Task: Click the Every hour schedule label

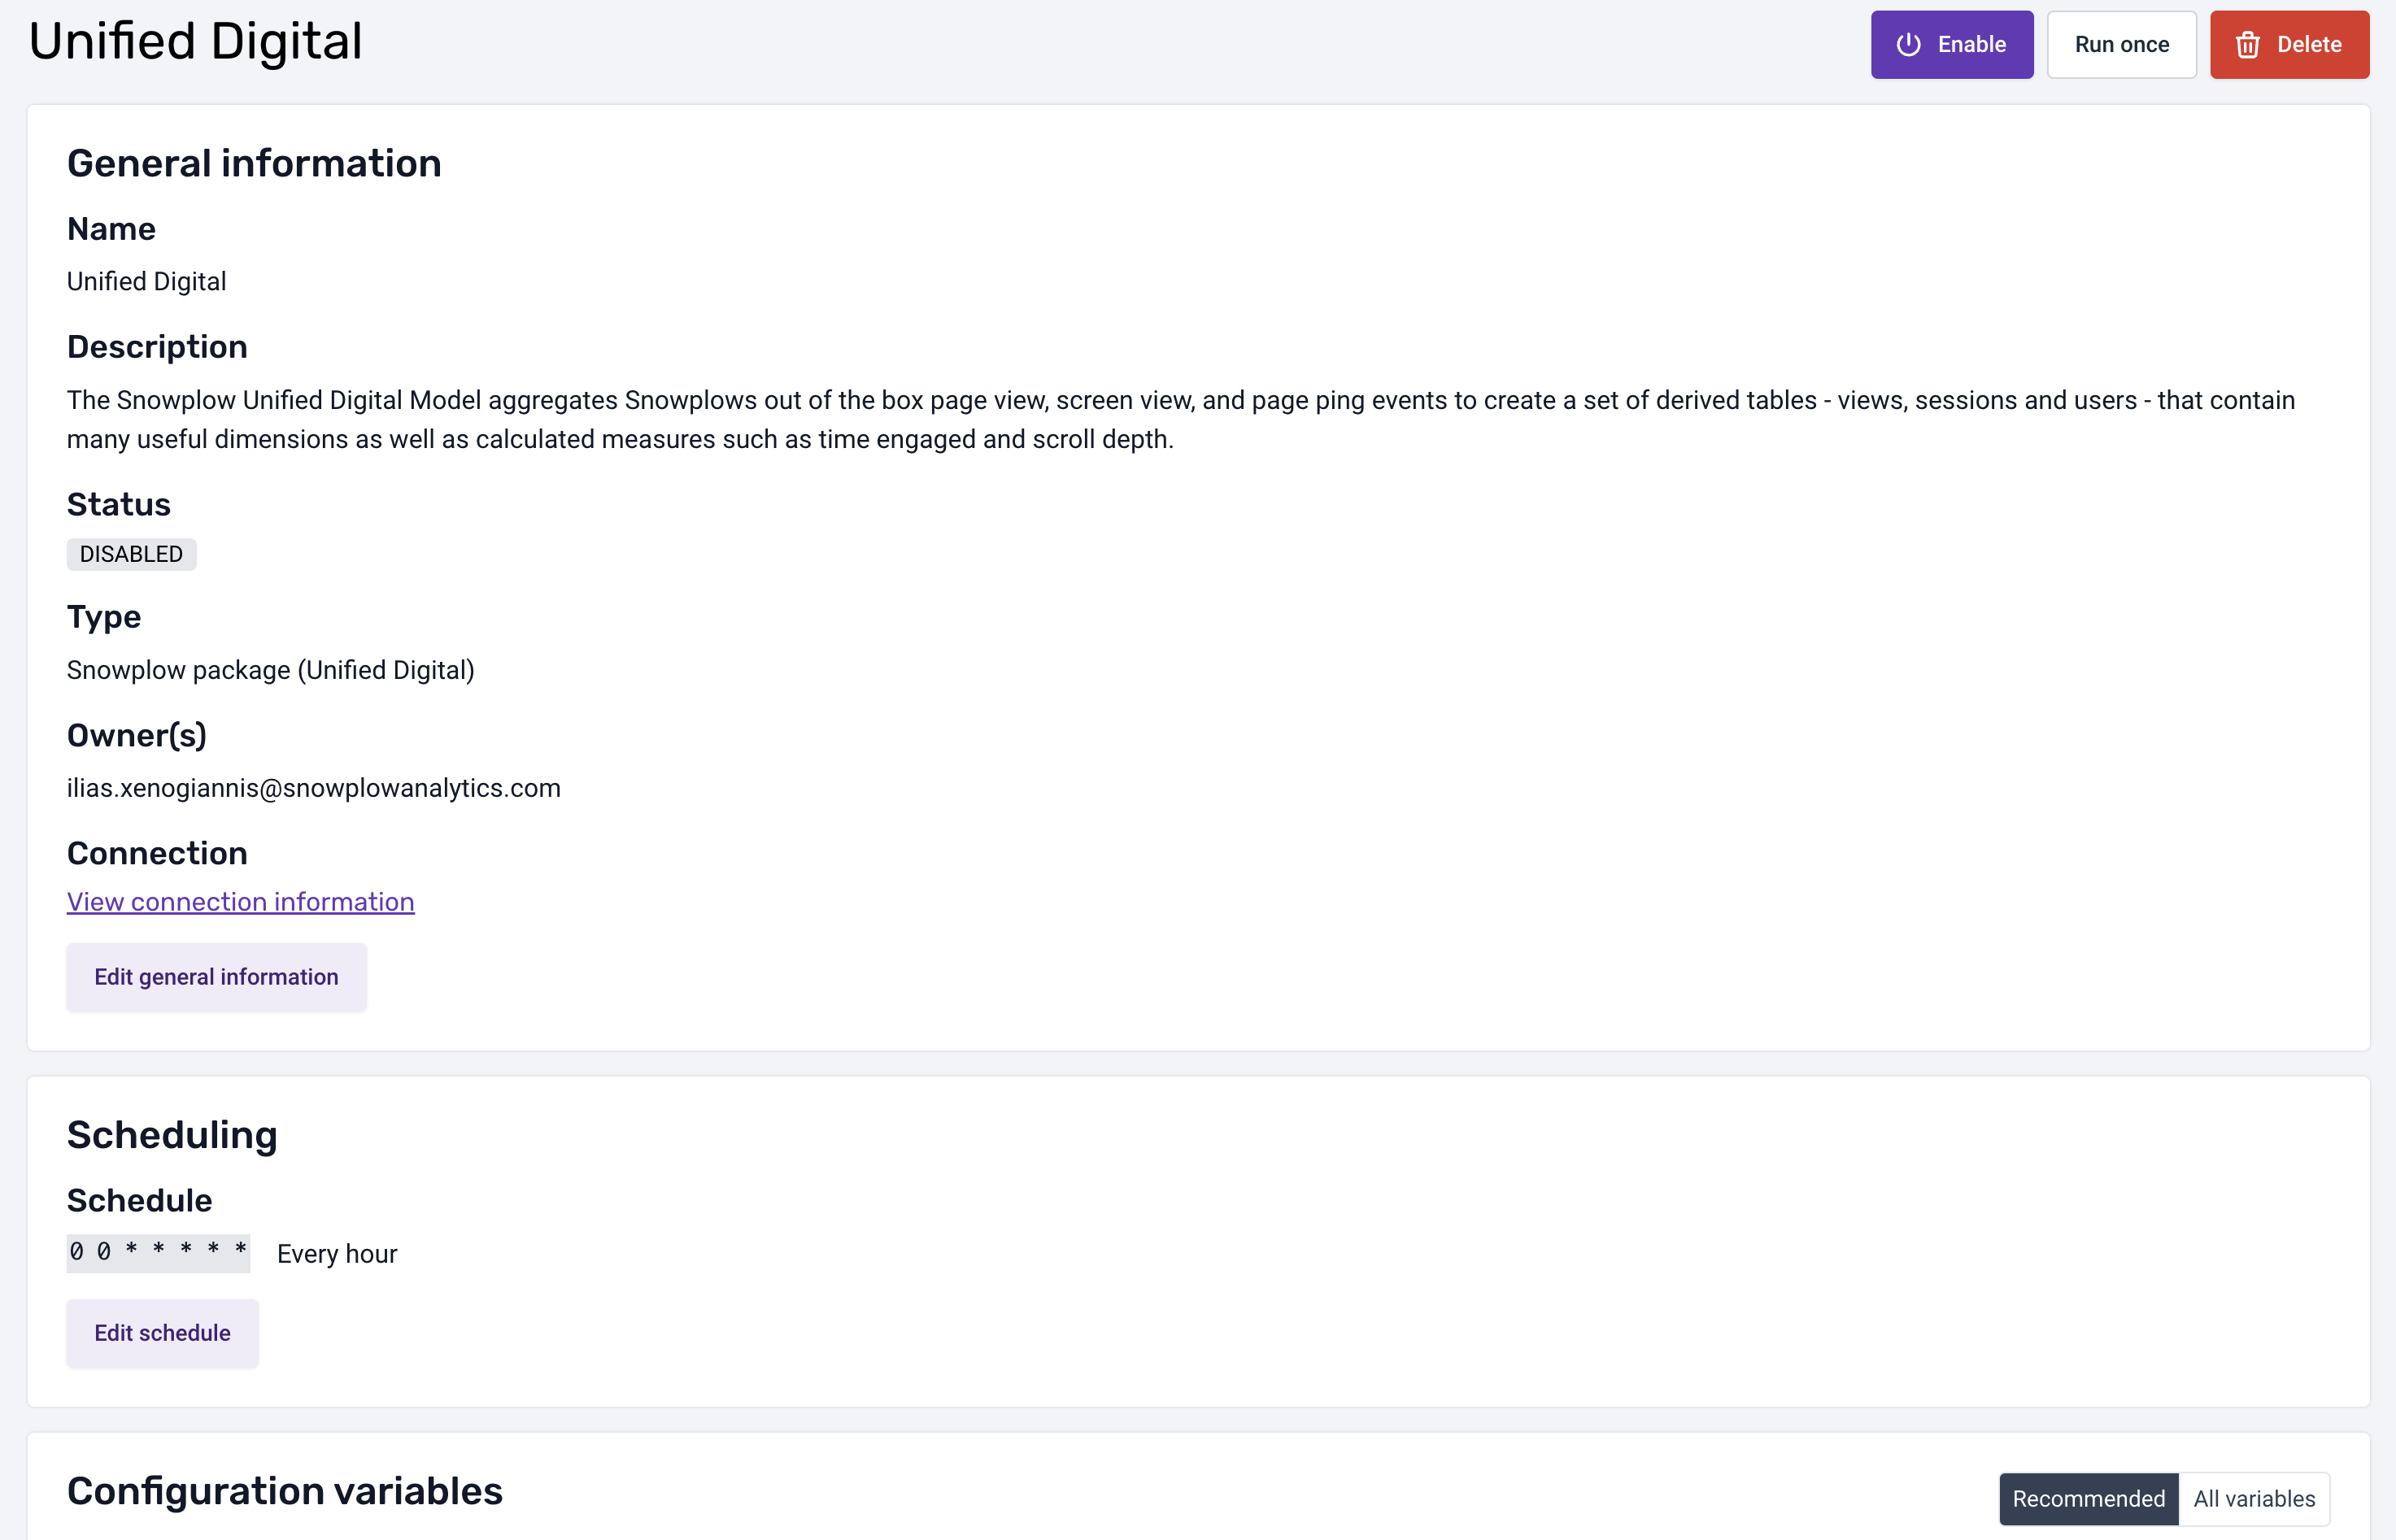Action: pyautogui.click(x=337, y=1254)
